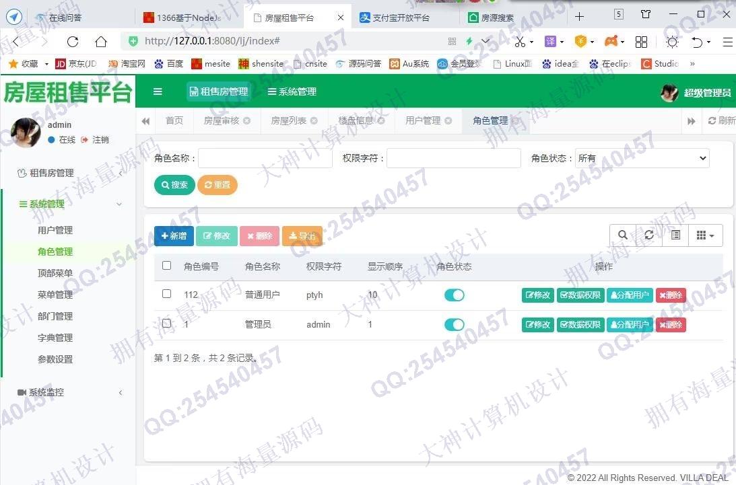
Task: Open 菜单管理 in sidebar
Action: point(55,295)
